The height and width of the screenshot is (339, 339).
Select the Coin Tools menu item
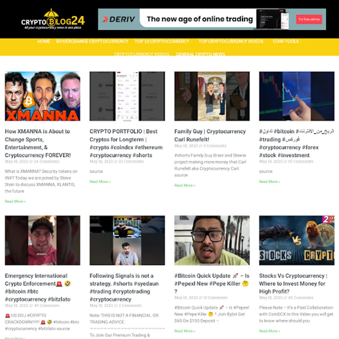tap(286, 41)
